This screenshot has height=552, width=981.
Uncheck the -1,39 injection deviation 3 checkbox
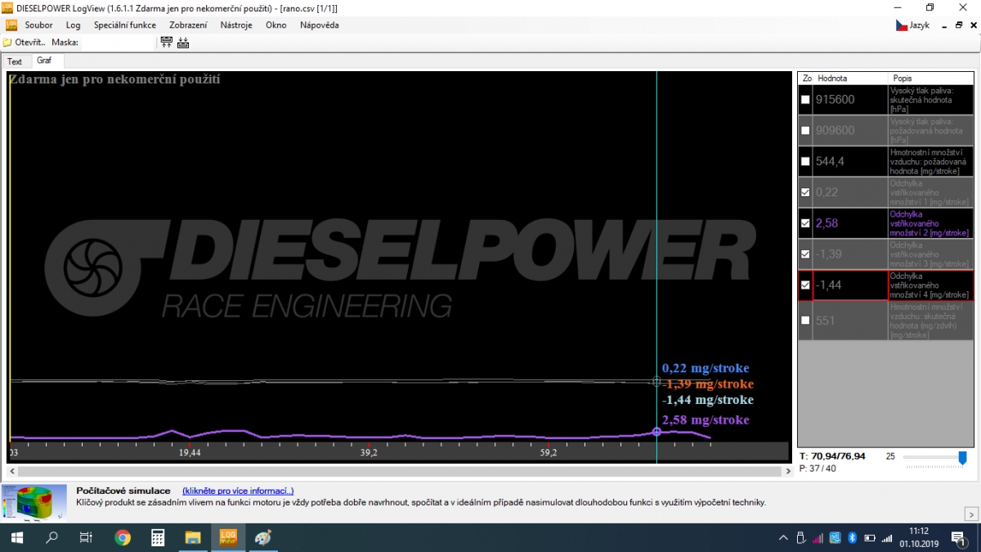point(805,254)
